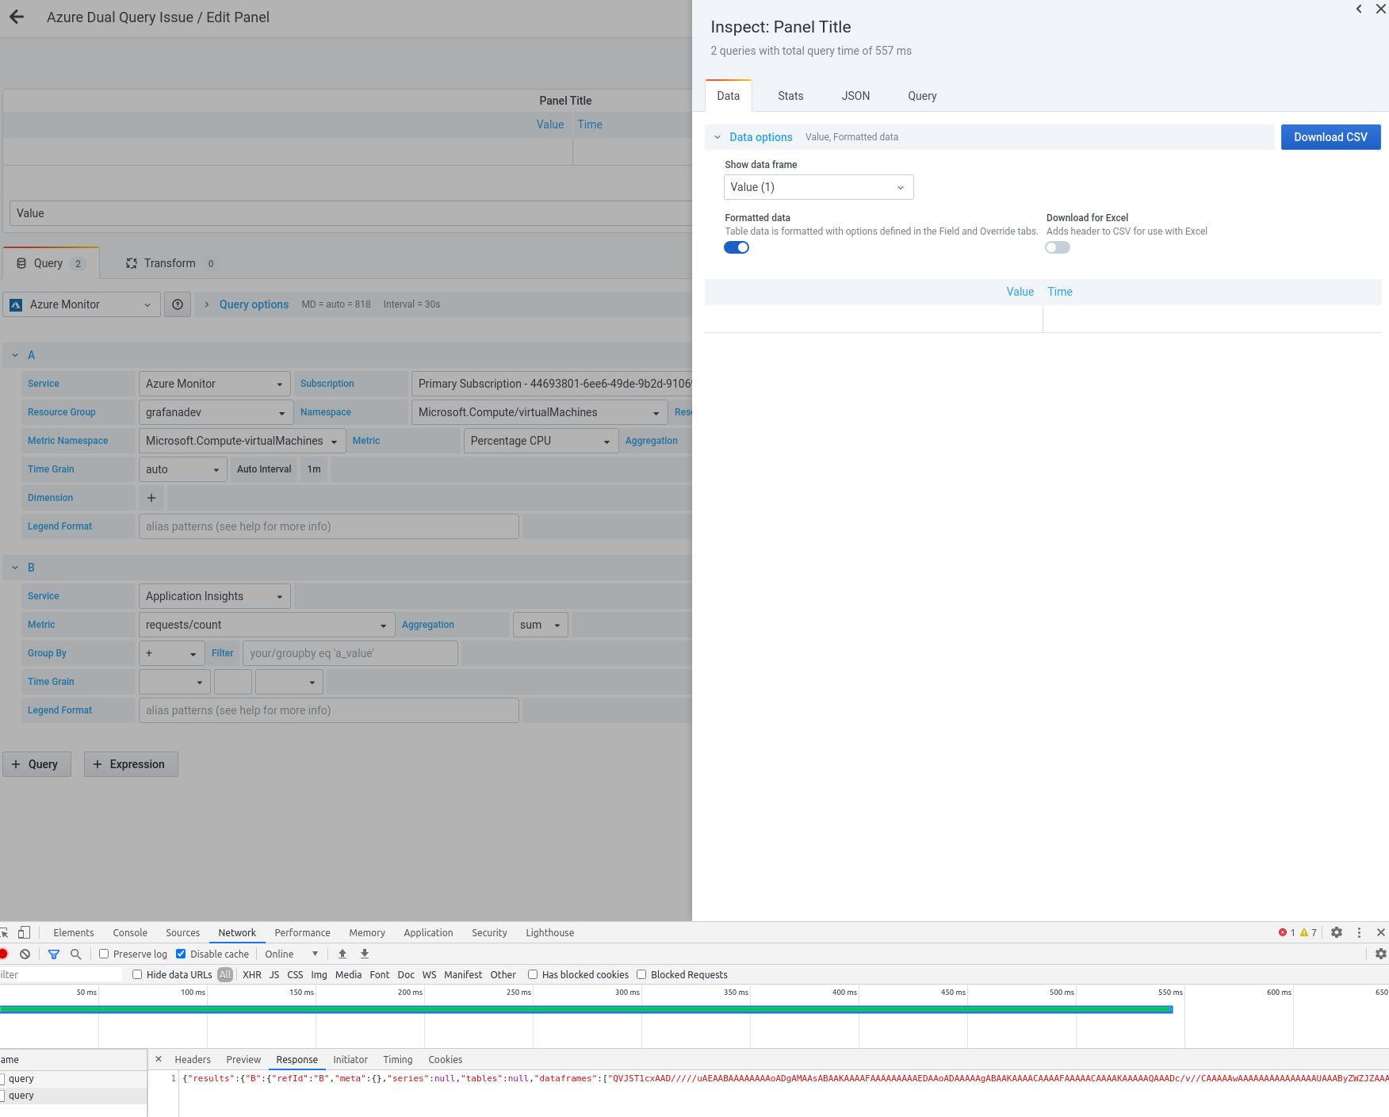
Task: Toggle the device toolbar in DevTools
Action: [25, 932]
